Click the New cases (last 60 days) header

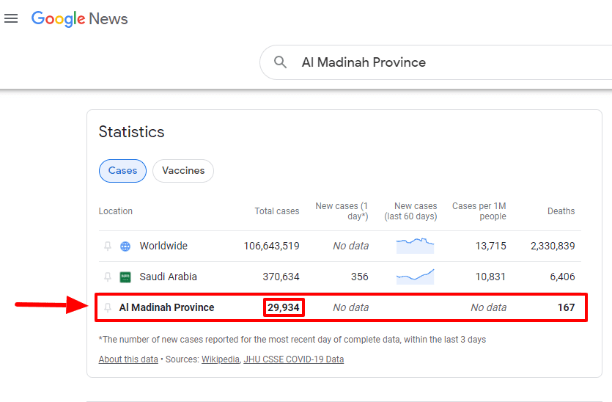[410, 211]
